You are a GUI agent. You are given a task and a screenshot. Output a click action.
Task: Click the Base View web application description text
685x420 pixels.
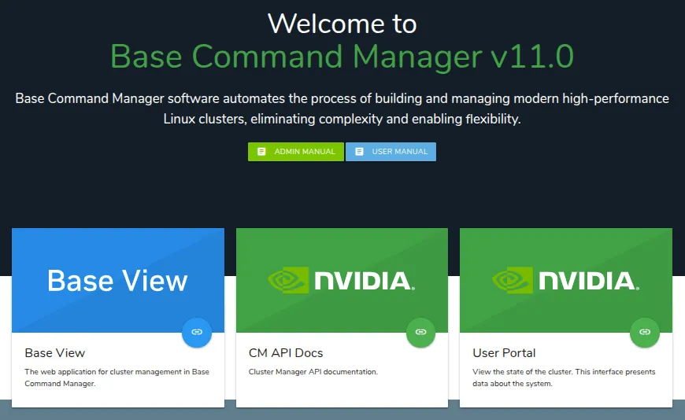pos(117,378)
